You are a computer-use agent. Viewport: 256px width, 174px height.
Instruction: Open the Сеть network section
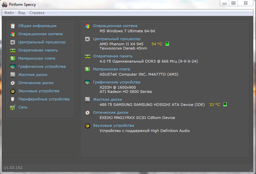tap(23, 107)
